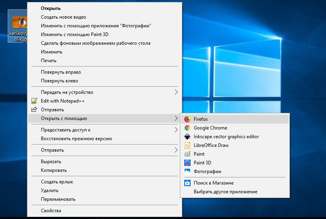This screenshot has height=219, width=326.
Task: Select Фотографии app icon
Action: [187, 171]
